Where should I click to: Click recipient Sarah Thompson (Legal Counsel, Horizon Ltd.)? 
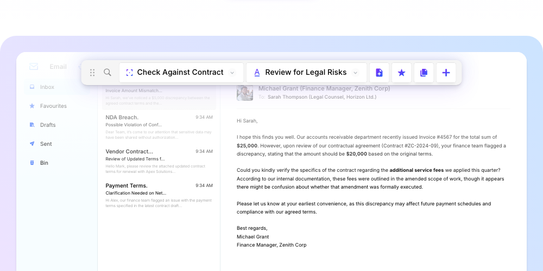click(321, 97)
